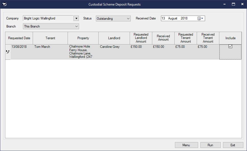Image resolution: width=247 pixels, height=151 pixels.
Task: Click the Exit button
Action: [232, 145]
